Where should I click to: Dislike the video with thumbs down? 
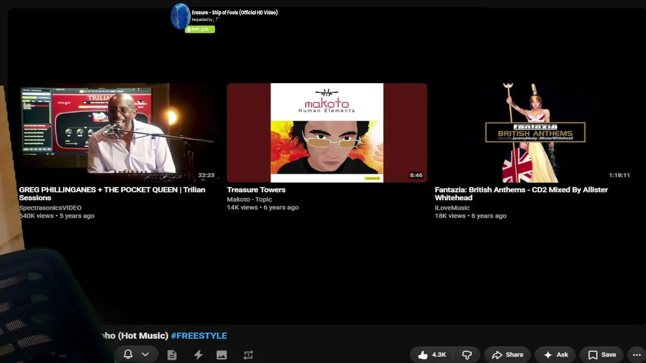pos(467,355)
